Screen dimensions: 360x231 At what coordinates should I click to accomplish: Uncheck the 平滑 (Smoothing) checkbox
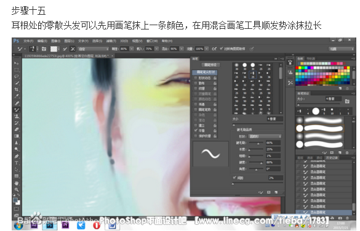(196, 130)
